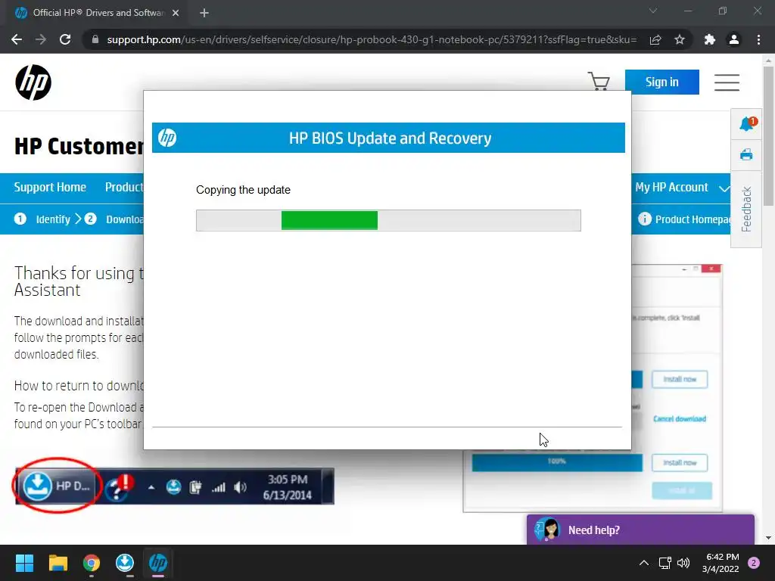Open the clock showing 6:42 PM
This screenshot has height=581, width=775.
(721, 563)
